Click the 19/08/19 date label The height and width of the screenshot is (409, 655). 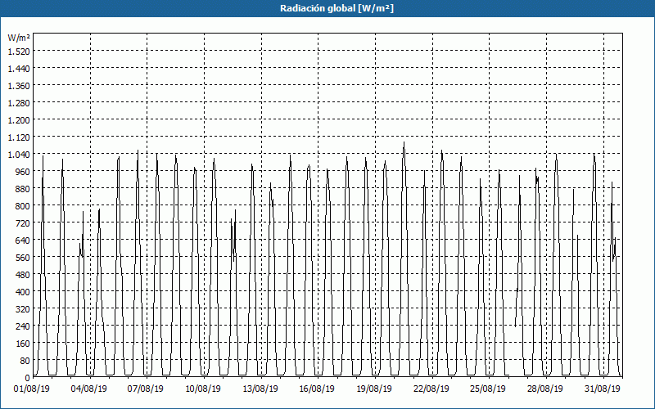tap(374, 389)
